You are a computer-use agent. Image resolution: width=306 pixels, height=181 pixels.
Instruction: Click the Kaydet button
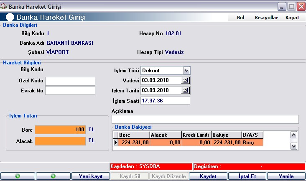pyautogui.click(x=208, y=176)
